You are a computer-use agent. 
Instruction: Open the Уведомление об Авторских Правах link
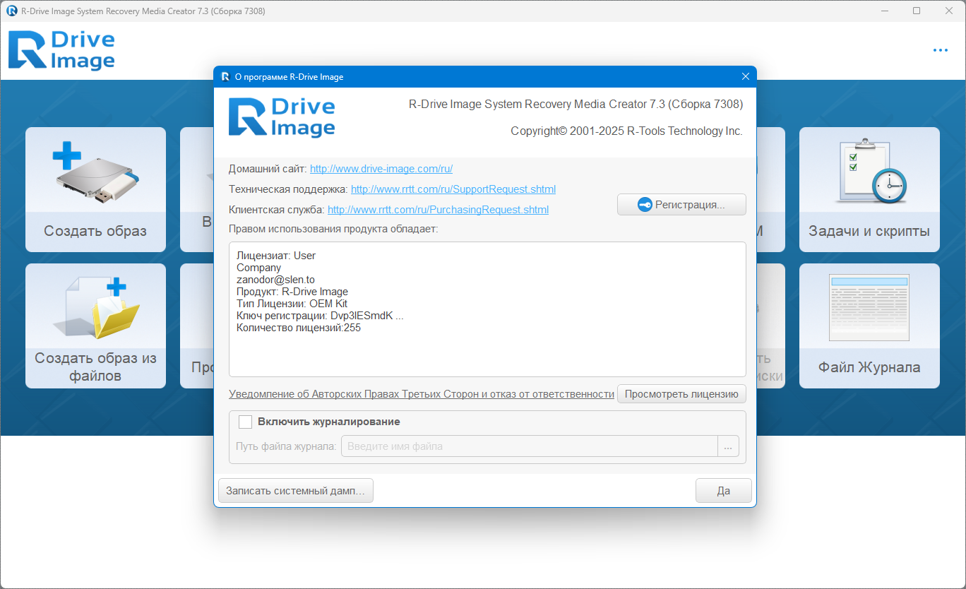[422, 394]
